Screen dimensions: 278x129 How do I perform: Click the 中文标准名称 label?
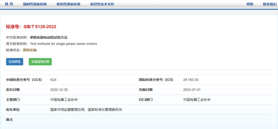pos(17,37)
